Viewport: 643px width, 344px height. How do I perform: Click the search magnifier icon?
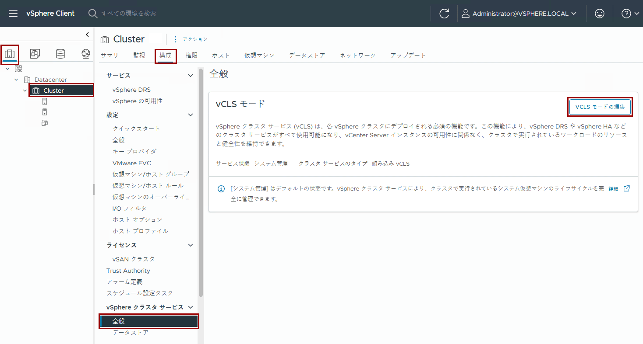coord(93,14)
